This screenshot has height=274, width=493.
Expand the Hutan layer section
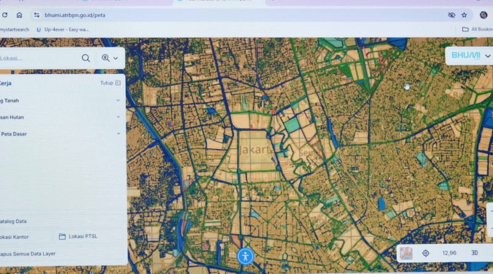coord(118,116)
